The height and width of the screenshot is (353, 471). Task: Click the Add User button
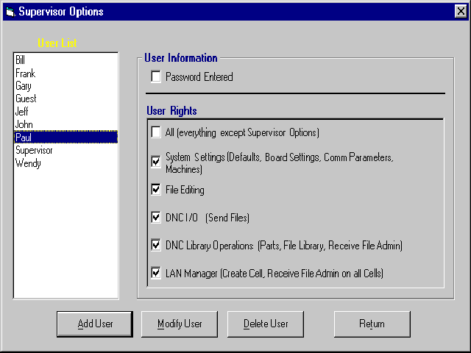(x=95, y=324)
